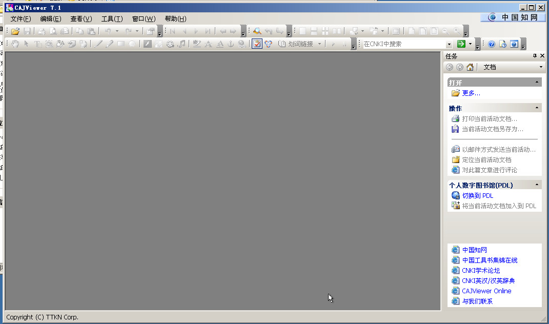Click the Copy icon in toolbar
Viewport: 549px width, 324px height.
click(79, 31)
